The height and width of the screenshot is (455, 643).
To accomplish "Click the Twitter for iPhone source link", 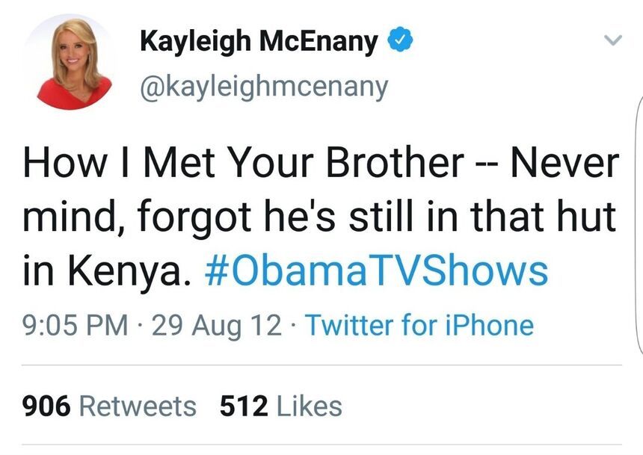I will click(419, 326).
